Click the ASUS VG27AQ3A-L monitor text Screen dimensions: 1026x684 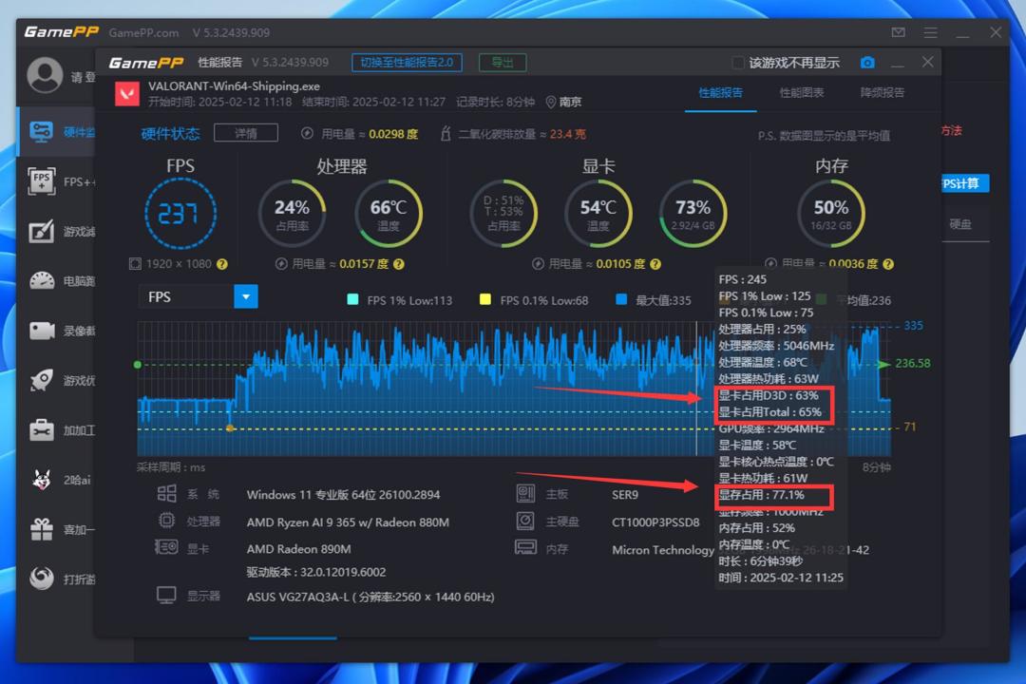pos(370,597)
